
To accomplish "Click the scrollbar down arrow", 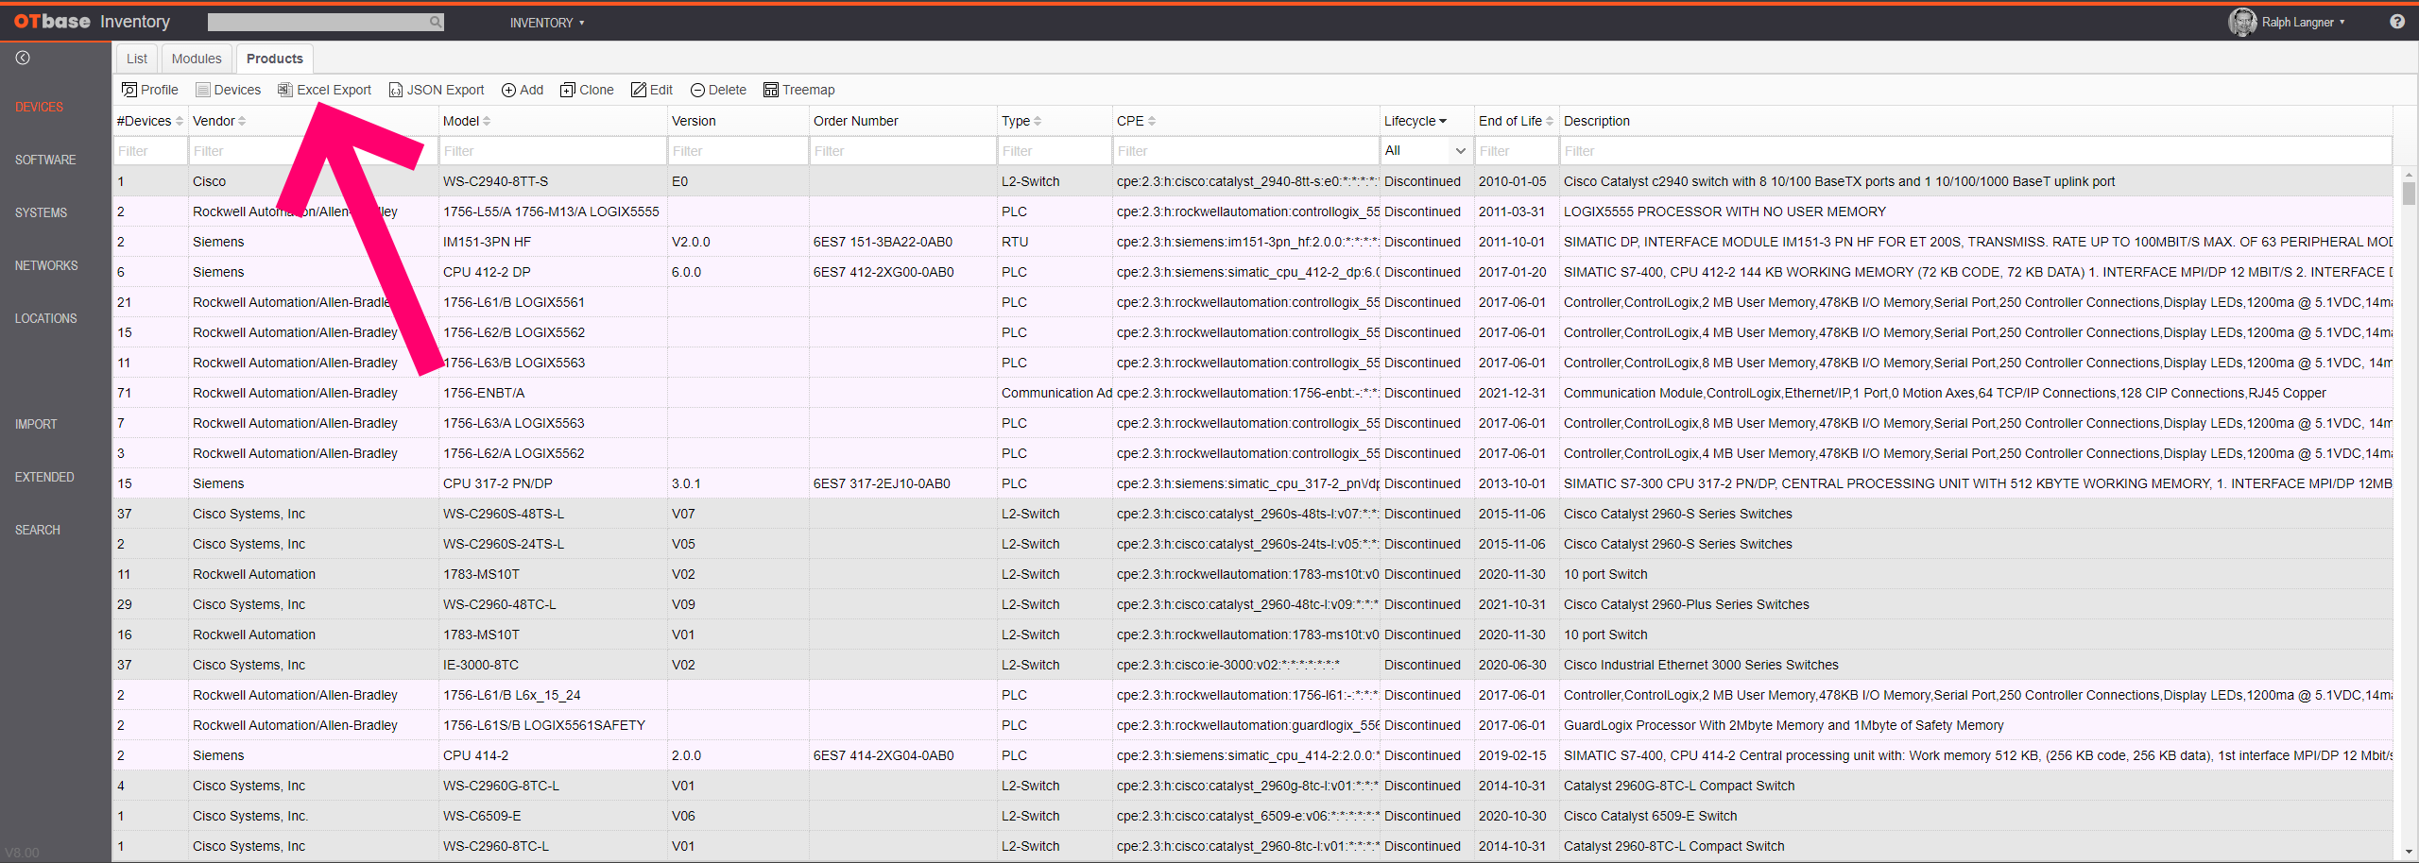I will [x=2409, y=853].
